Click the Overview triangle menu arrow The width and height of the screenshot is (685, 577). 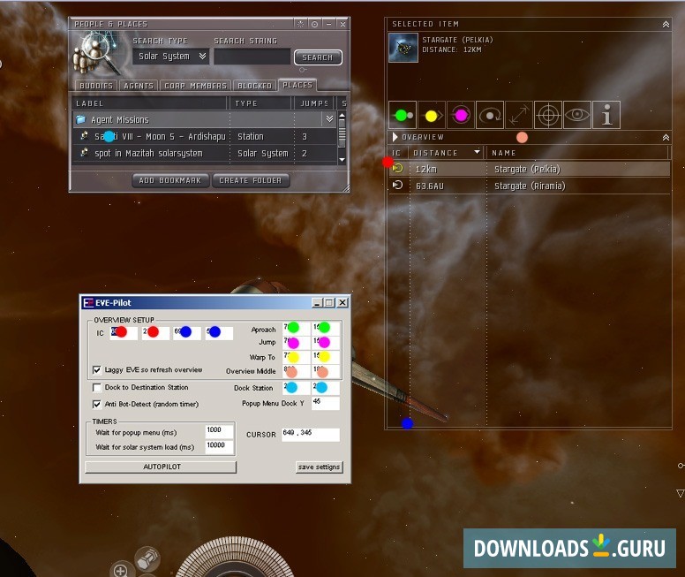tap(395, 137)
